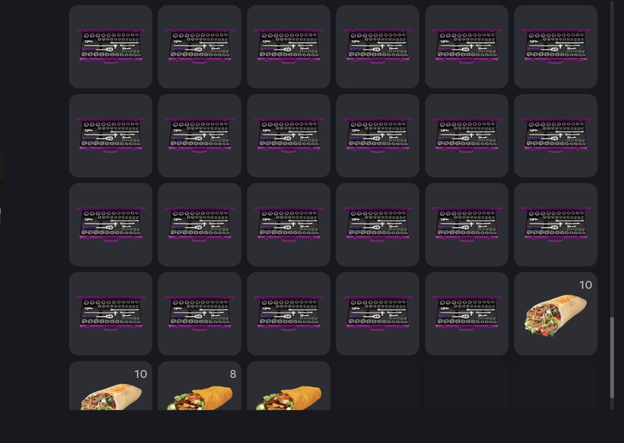Select the orange wrap with count 8

pos(200,386)
